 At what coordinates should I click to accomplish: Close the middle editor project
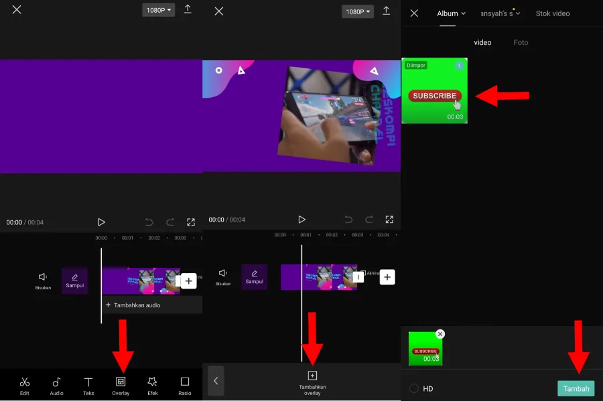click(x=219, y=11)
